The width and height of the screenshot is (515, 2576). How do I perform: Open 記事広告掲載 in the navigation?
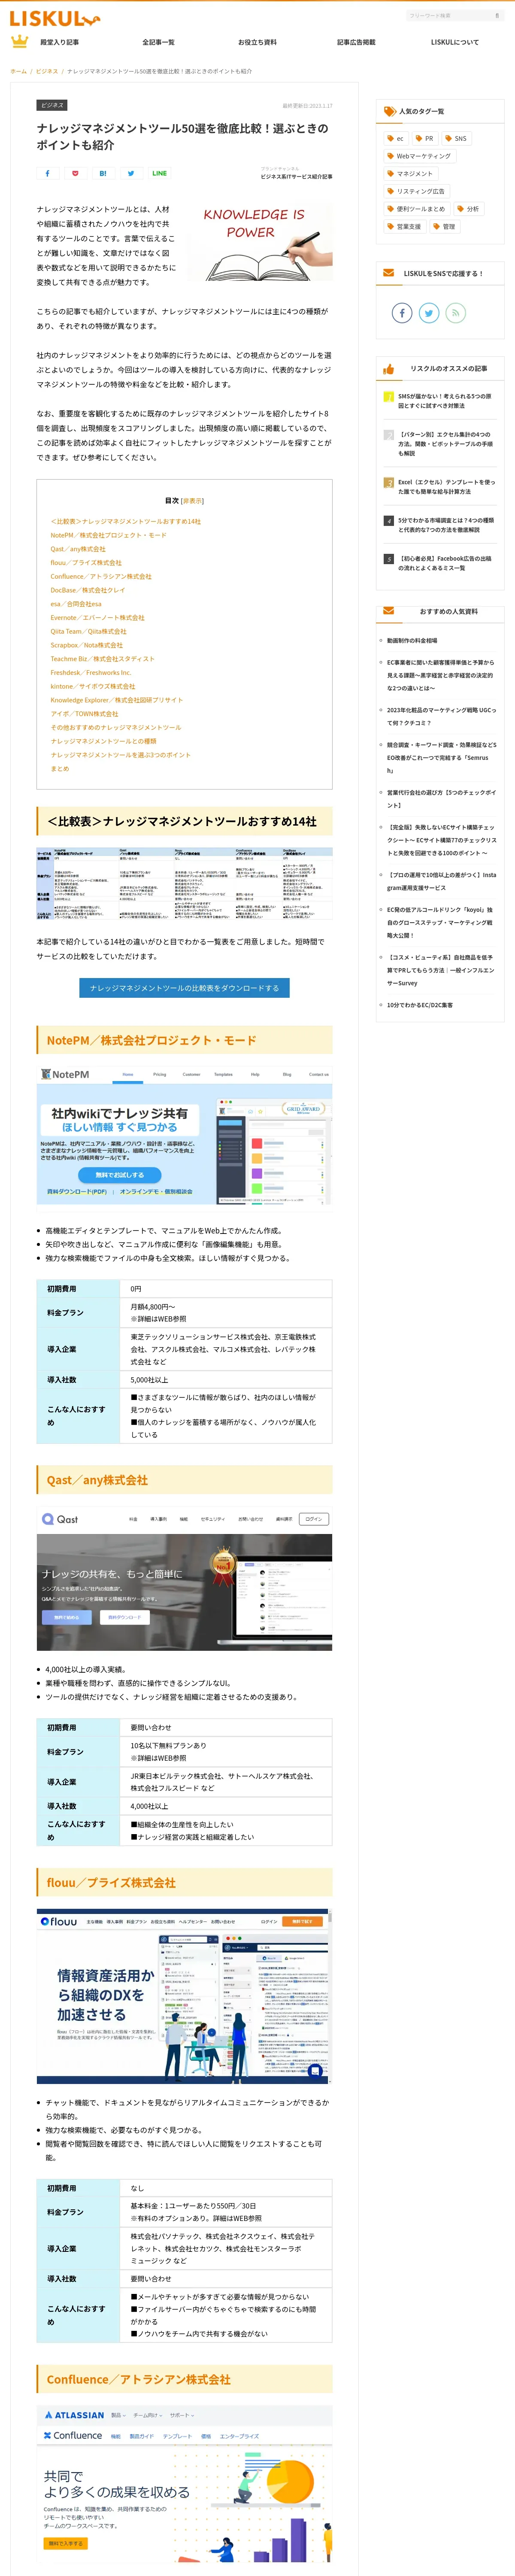pyautogui.click(x=356, y=42)
